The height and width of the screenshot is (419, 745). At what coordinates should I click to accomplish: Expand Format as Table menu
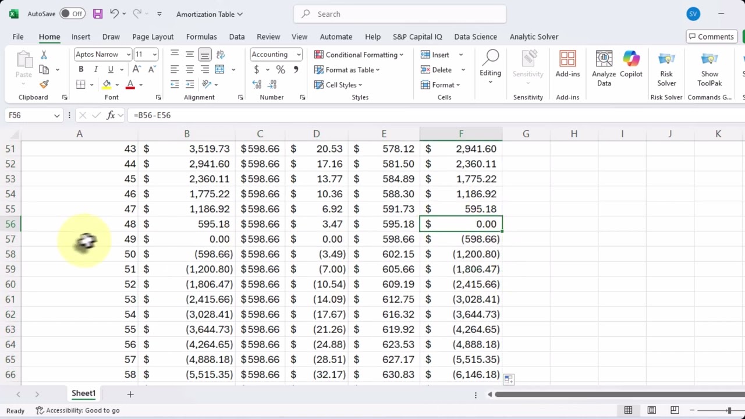(347, 70)
